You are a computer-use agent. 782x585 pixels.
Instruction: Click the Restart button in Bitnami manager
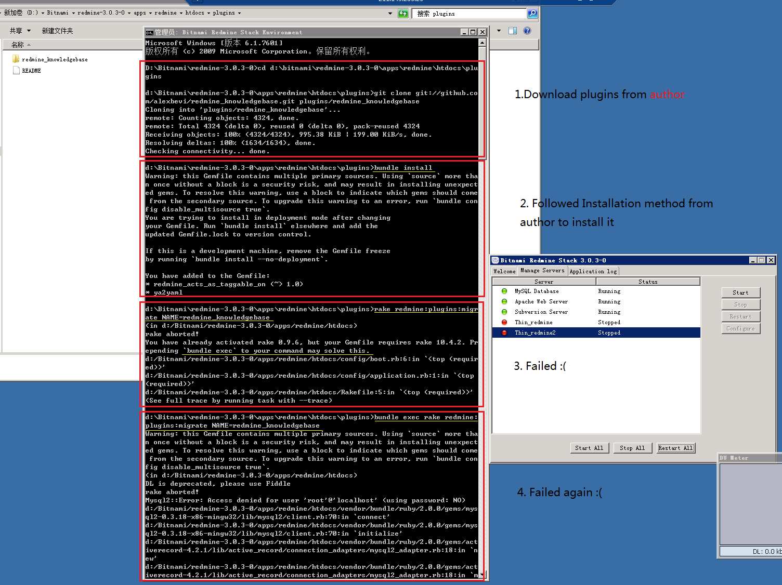741,316
